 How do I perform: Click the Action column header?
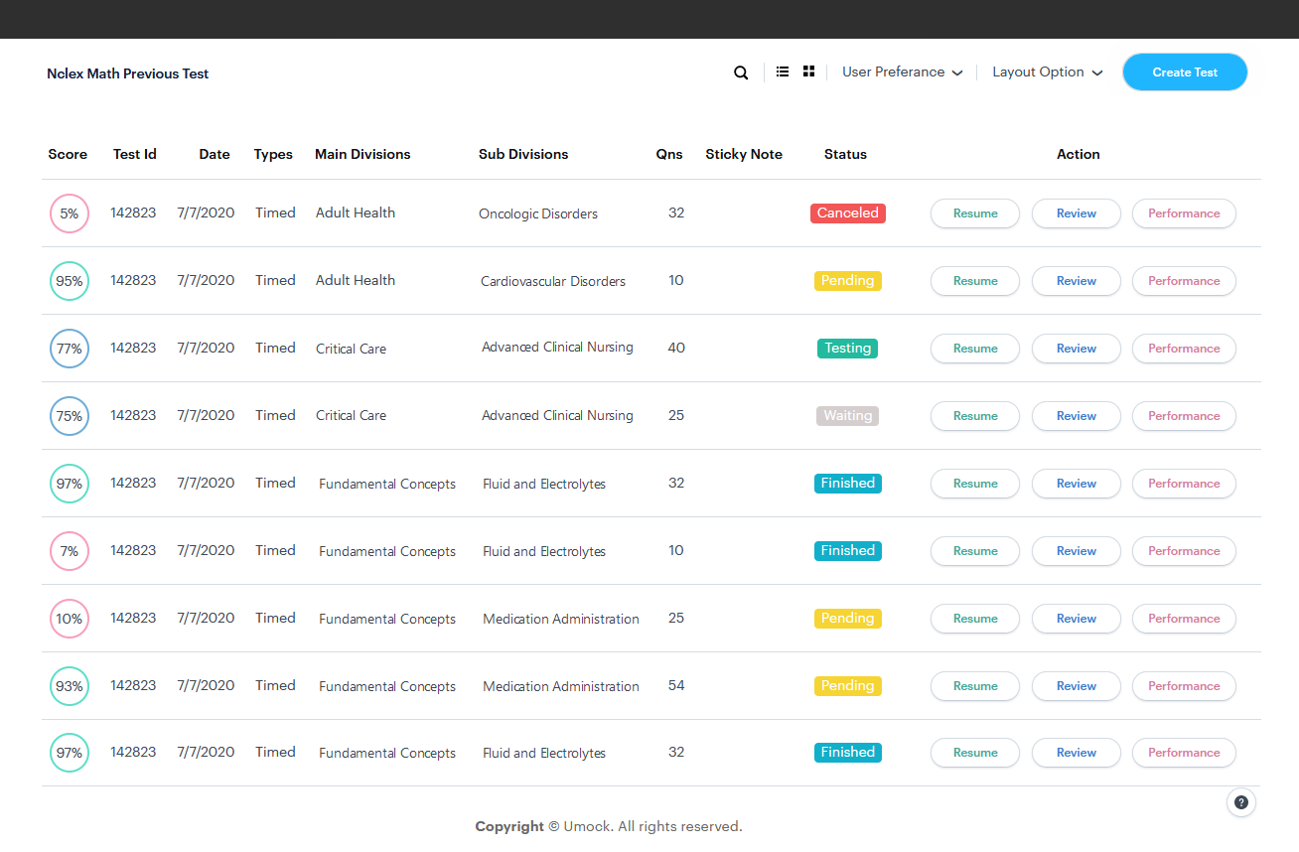tap(1079, 154)
